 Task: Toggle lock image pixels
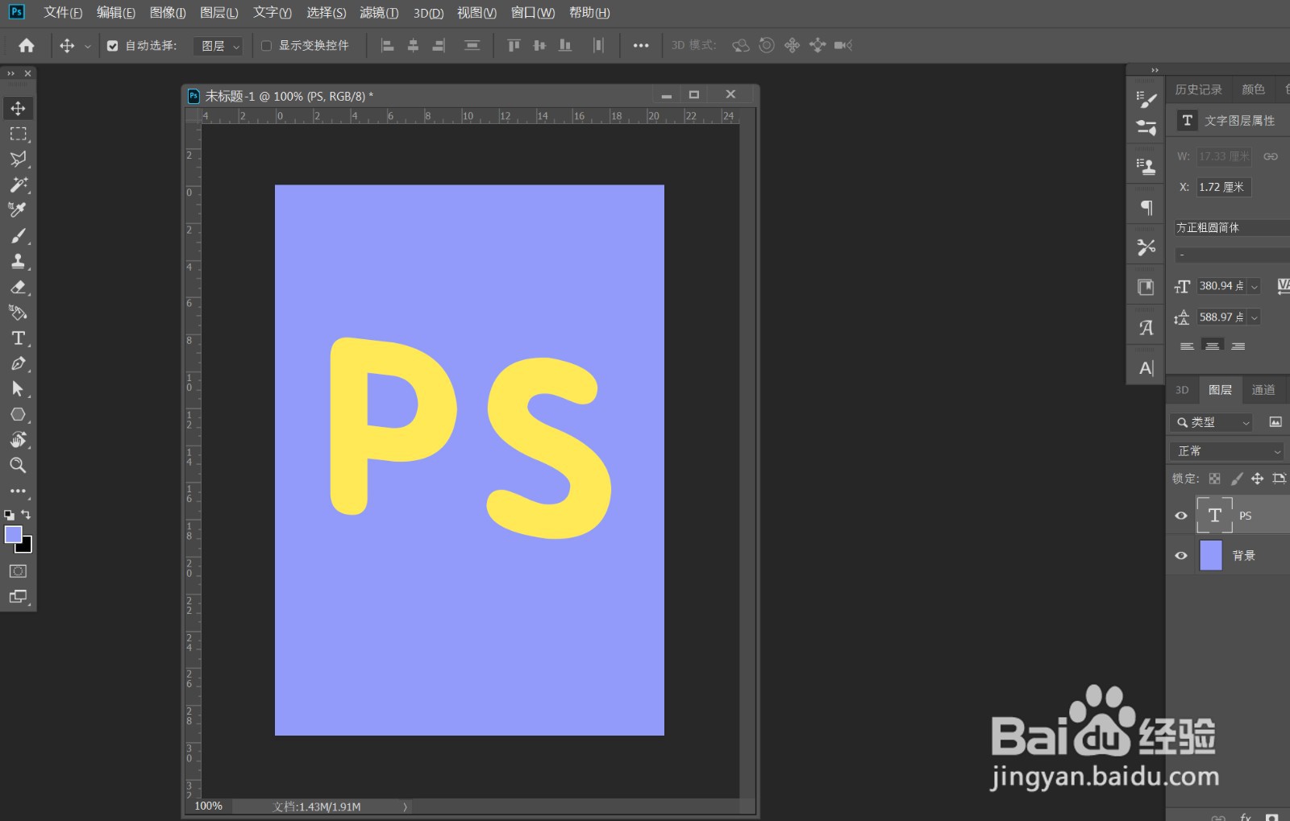pyautogui.click(x=1237, y=479)
